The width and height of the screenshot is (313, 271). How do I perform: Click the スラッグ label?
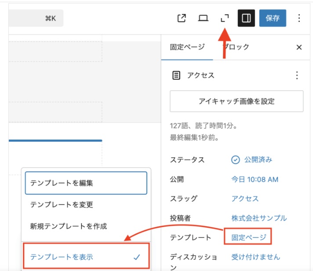pyautogui.click(x=184, y=198)
